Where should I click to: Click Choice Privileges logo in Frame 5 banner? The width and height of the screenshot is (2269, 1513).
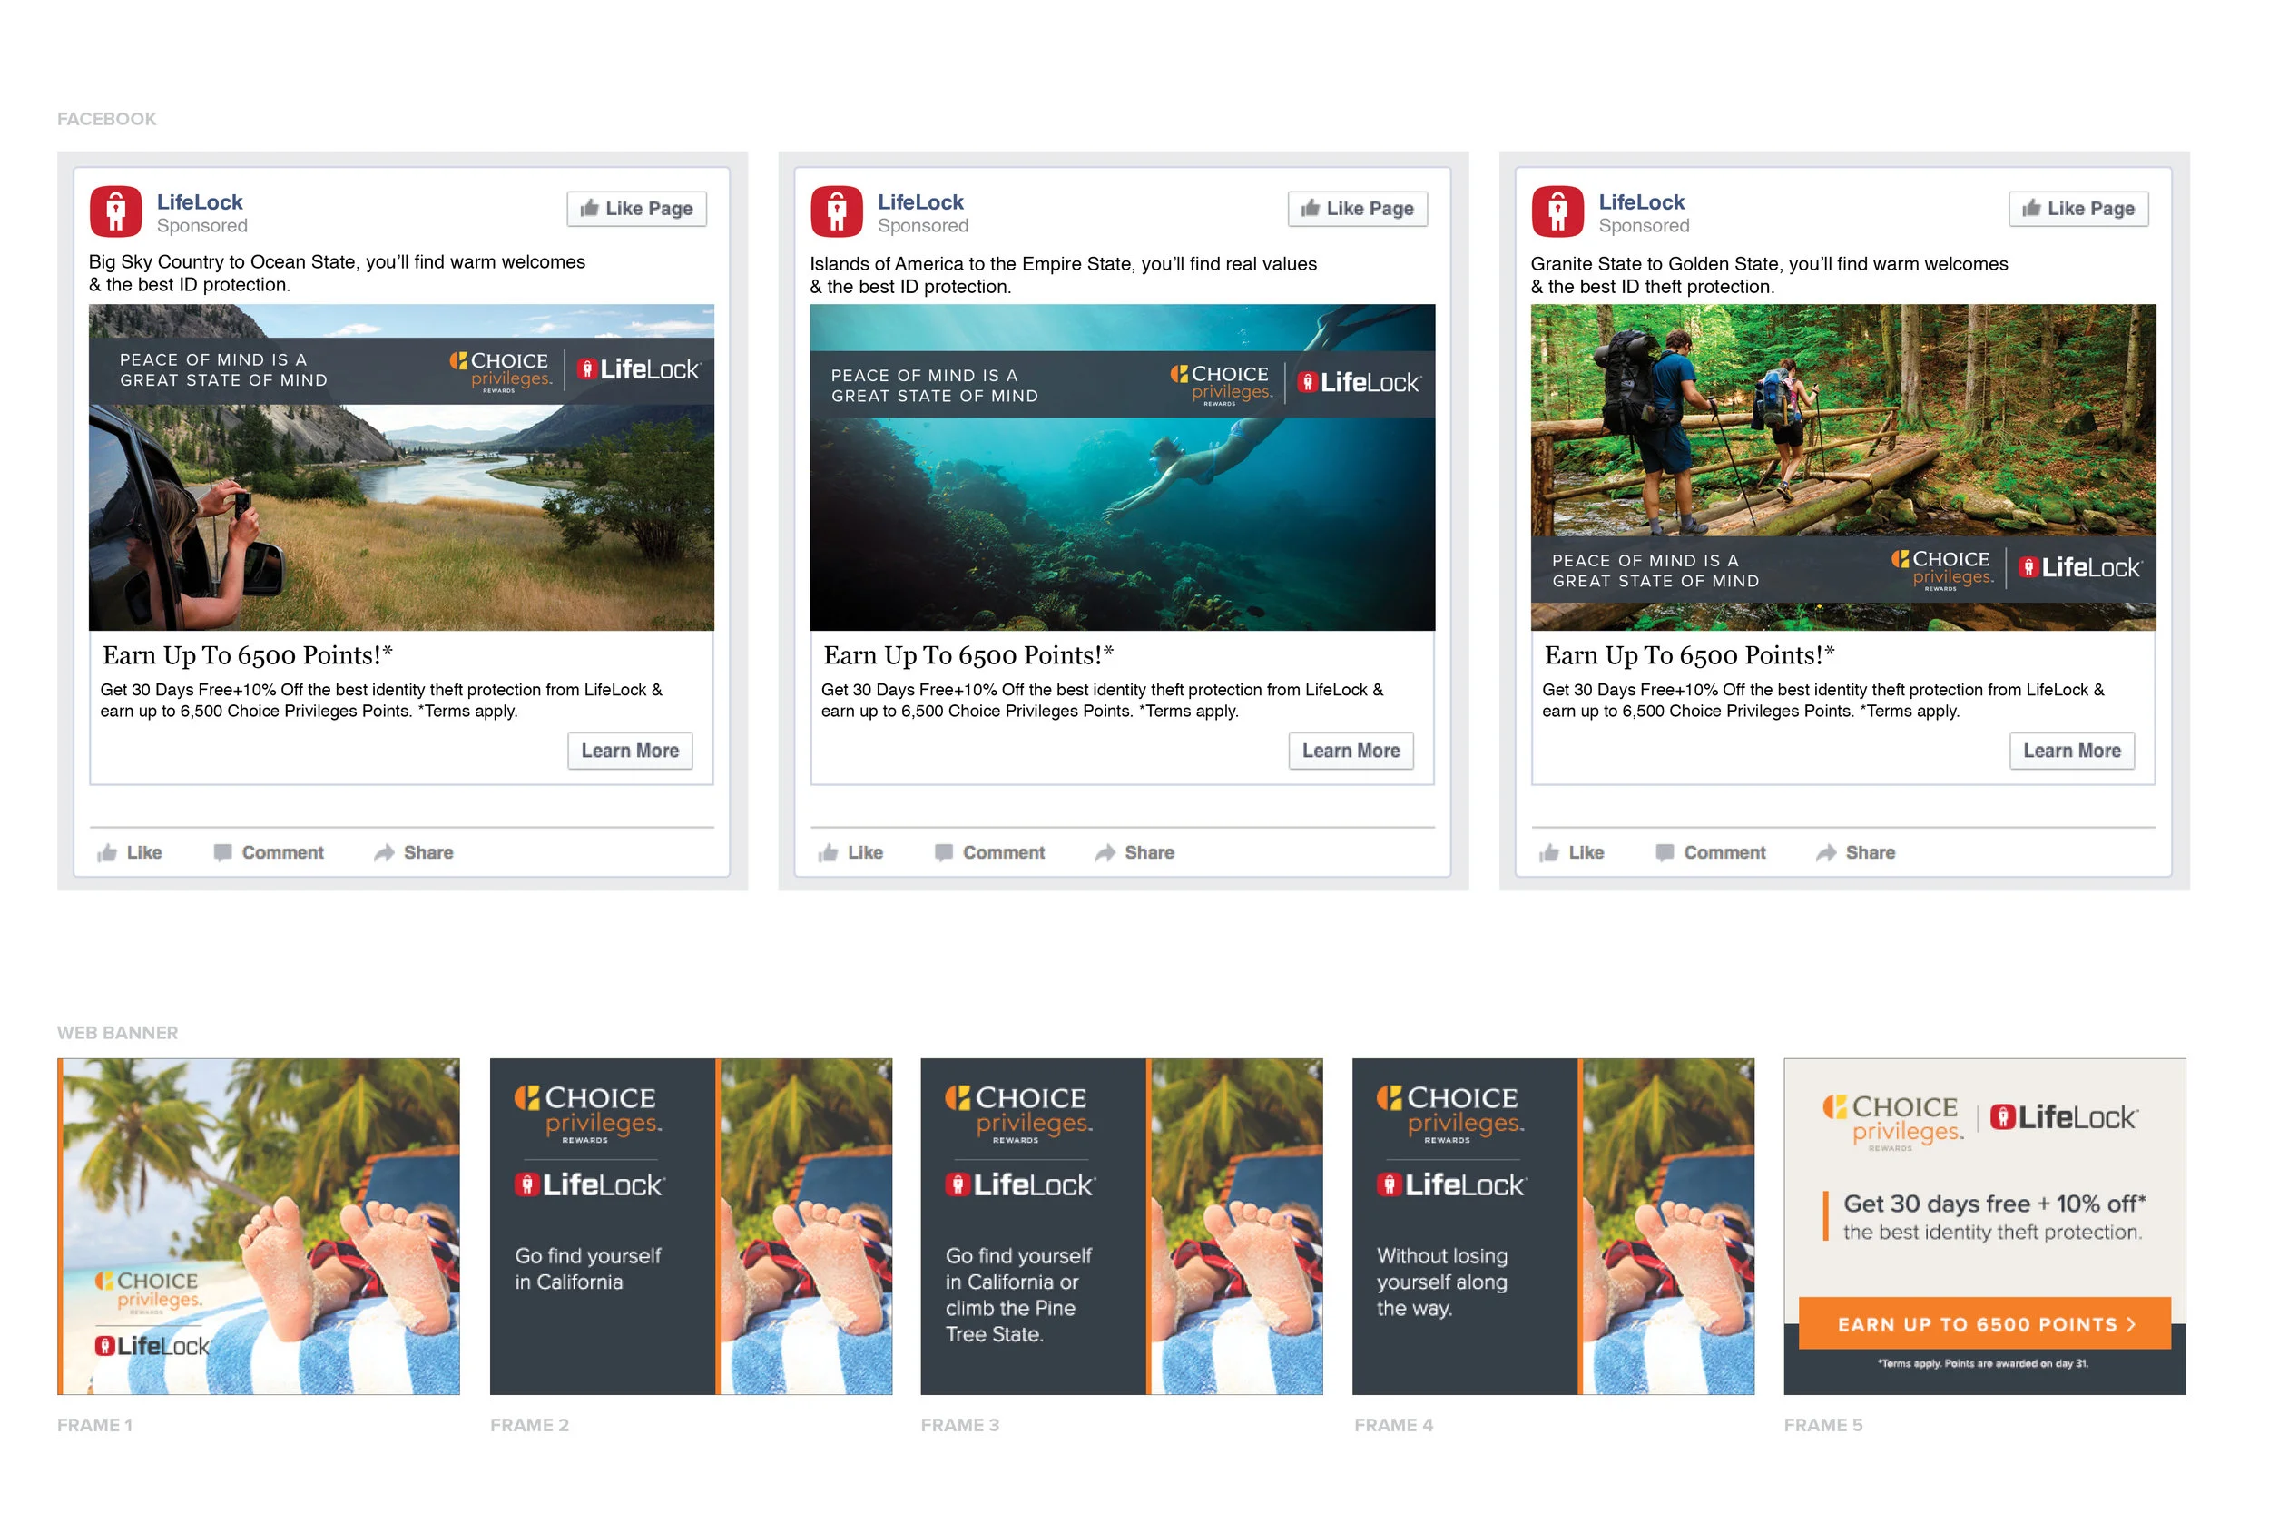(x=1891, y=1121)
